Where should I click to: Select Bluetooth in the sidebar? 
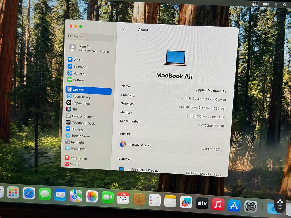(x=80, y=67)
